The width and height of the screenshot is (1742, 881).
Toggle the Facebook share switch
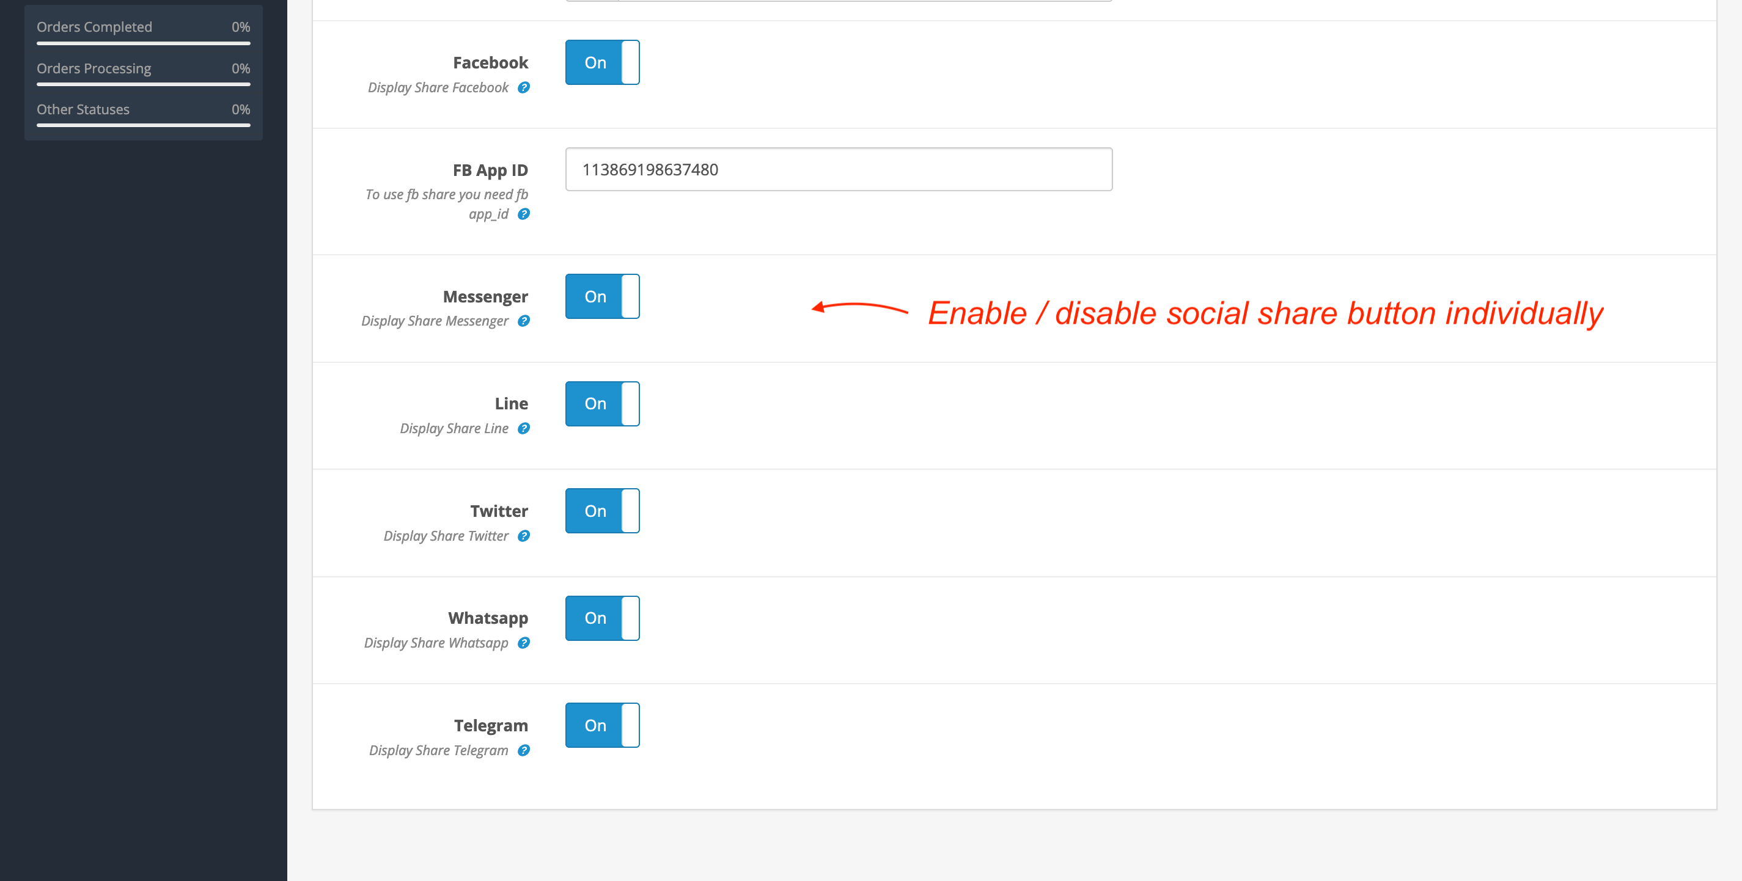[x=602, y=62]
